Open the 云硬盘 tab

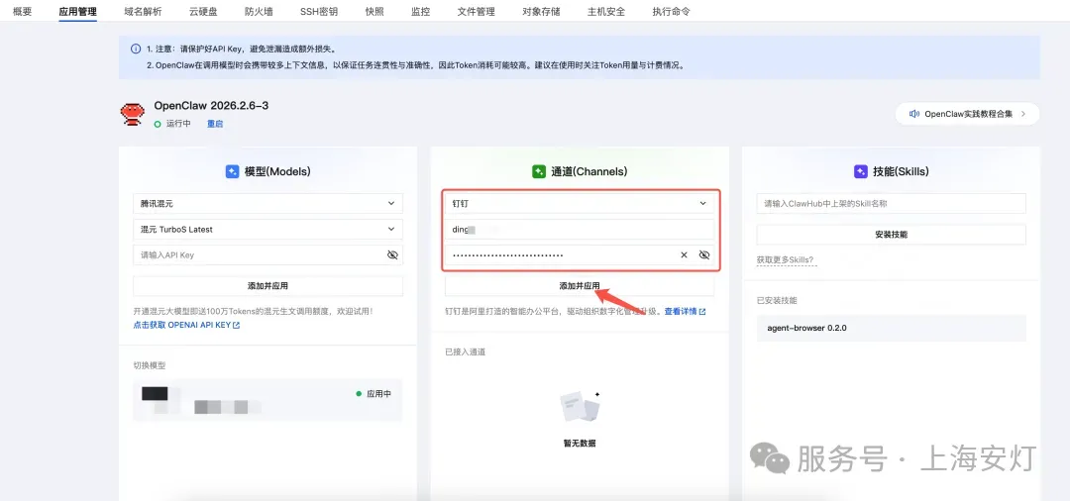point(203,12)
